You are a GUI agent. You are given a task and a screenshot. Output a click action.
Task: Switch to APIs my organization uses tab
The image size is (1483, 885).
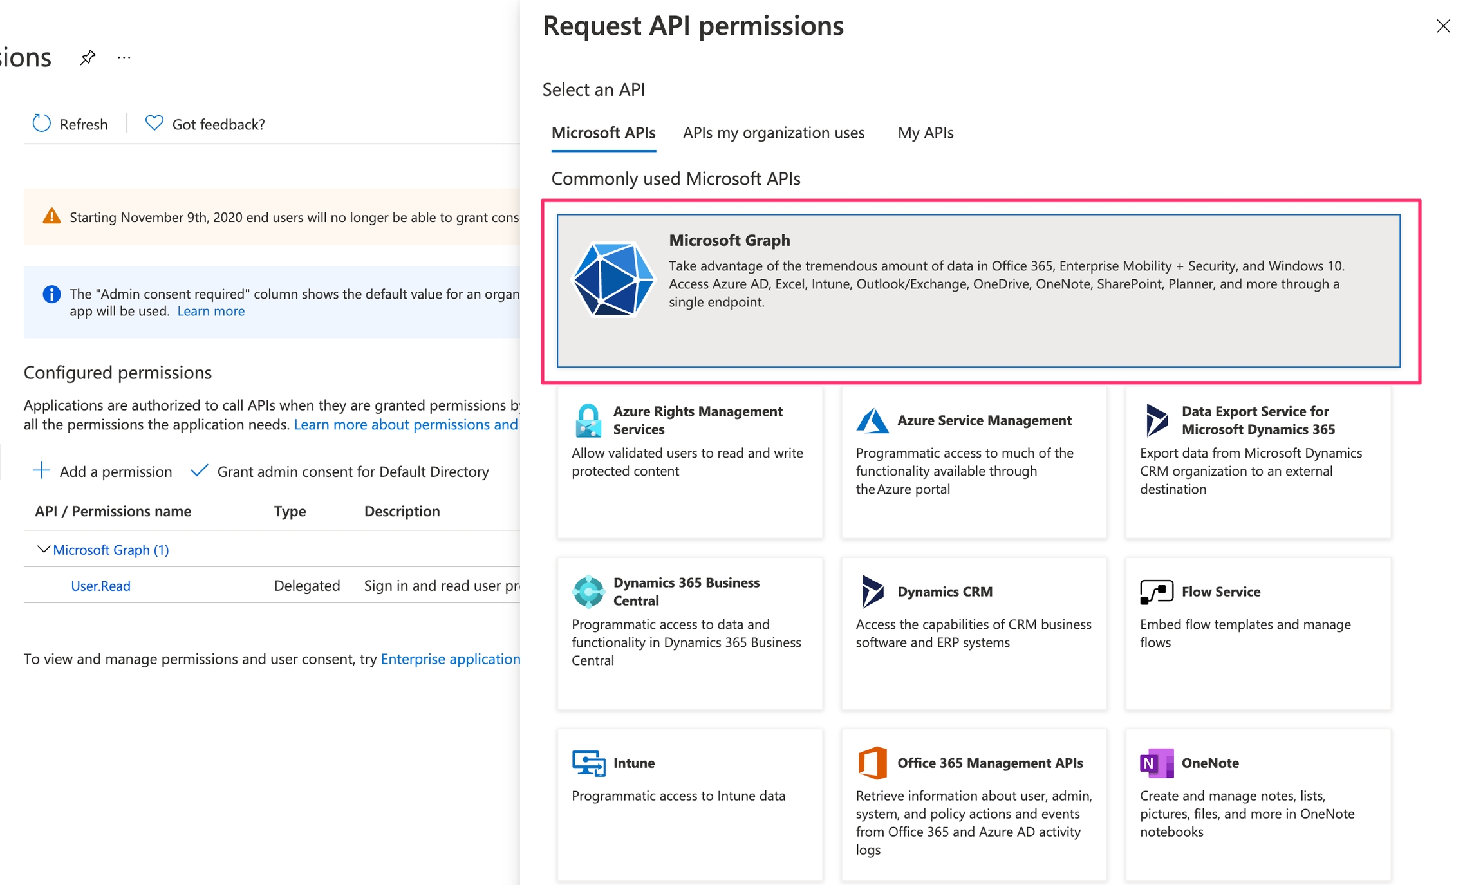[773, 133]
